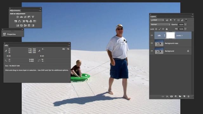Collapse the Info panel with double arrows

click(x=69, y=43)
